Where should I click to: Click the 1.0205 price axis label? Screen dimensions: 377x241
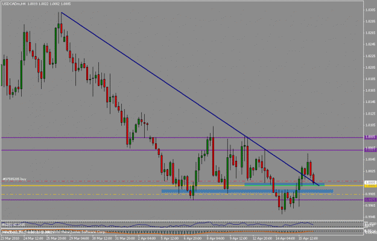370,67
